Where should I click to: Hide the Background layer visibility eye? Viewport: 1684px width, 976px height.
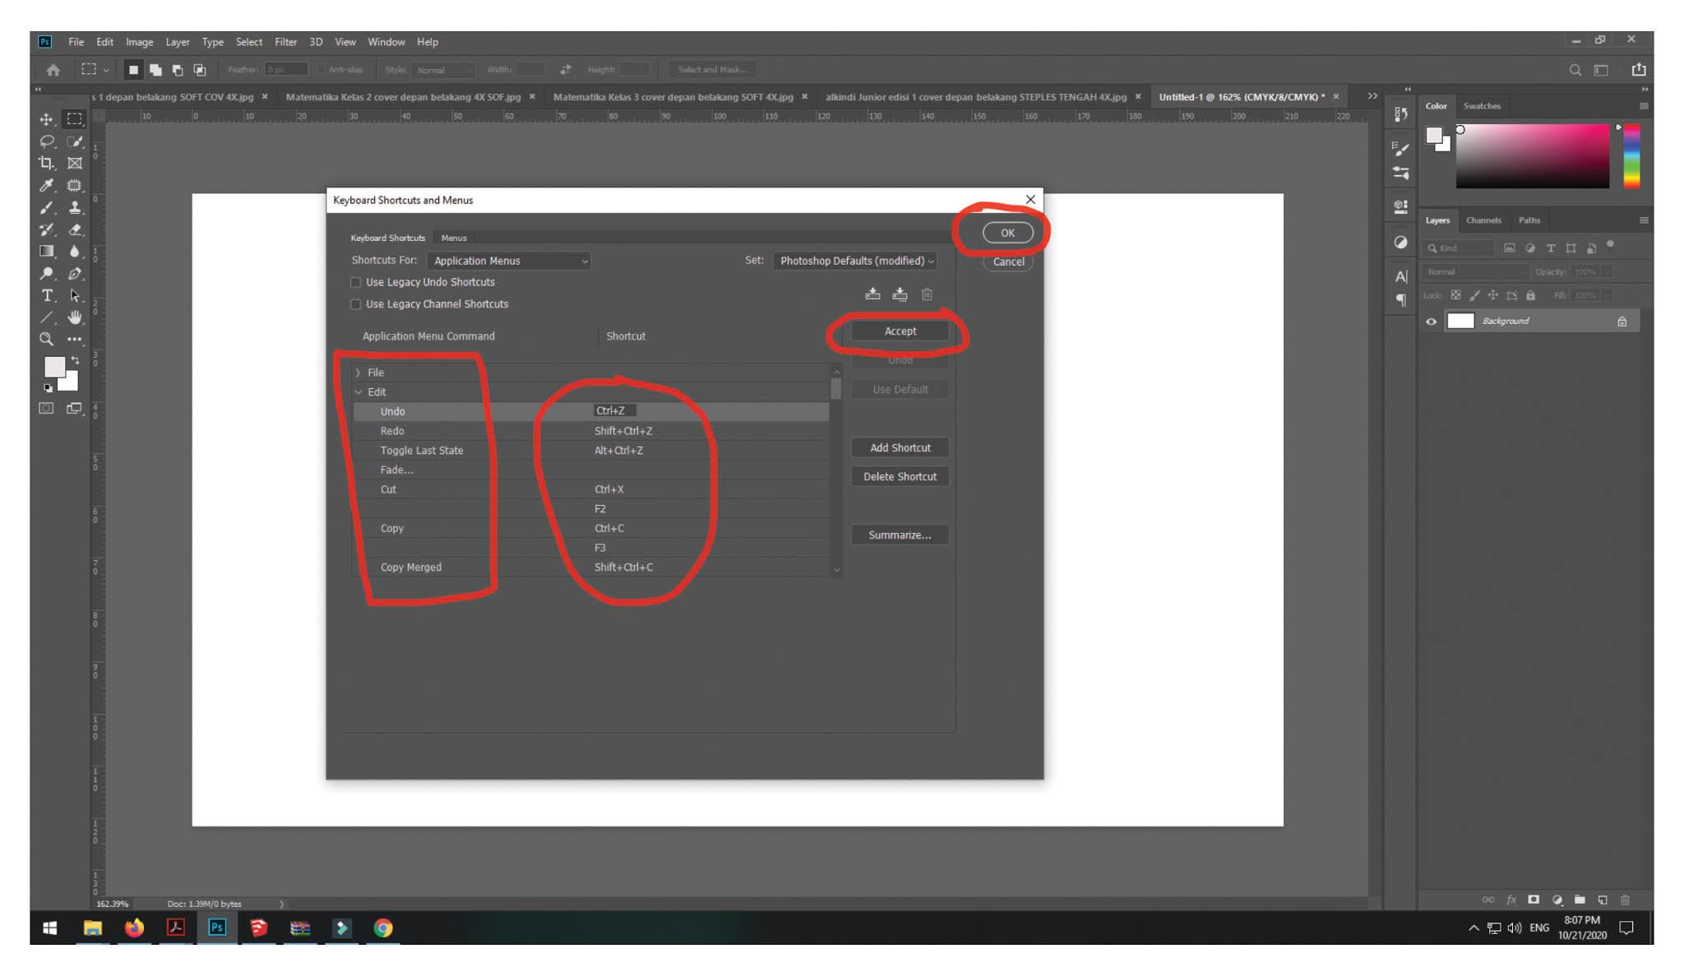click(x=1431, y=321)
